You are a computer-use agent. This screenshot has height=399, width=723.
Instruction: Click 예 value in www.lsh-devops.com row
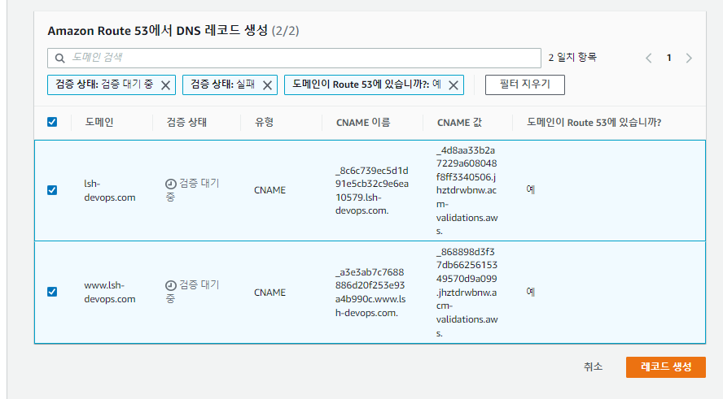coord(531,291)
